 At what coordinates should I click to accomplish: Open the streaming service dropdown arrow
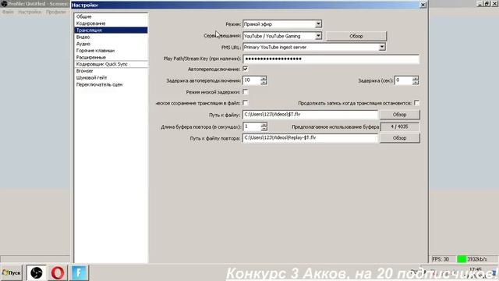318,36
